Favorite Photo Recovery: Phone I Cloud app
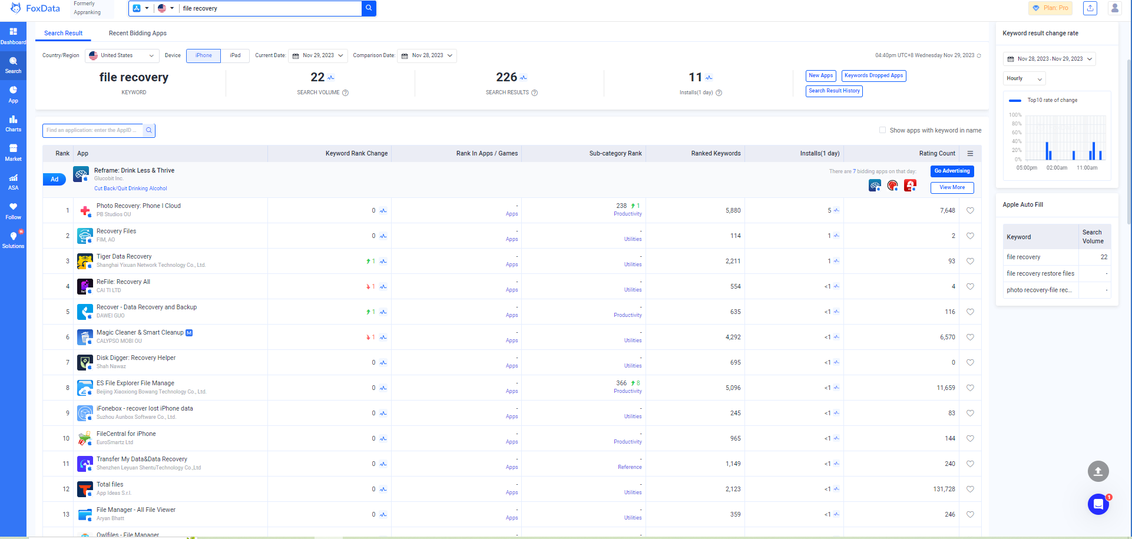 pyautogui.click(x=970, y=210)
